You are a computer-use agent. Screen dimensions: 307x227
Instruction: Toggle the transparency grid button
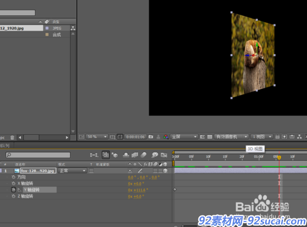(209, 137)
